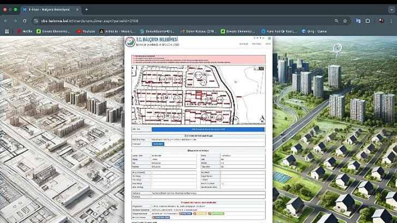Image resolution: width=397 pixels, height=223 pixels.
Task: Click the wide blue banner below the map
Action: (207, 129)
